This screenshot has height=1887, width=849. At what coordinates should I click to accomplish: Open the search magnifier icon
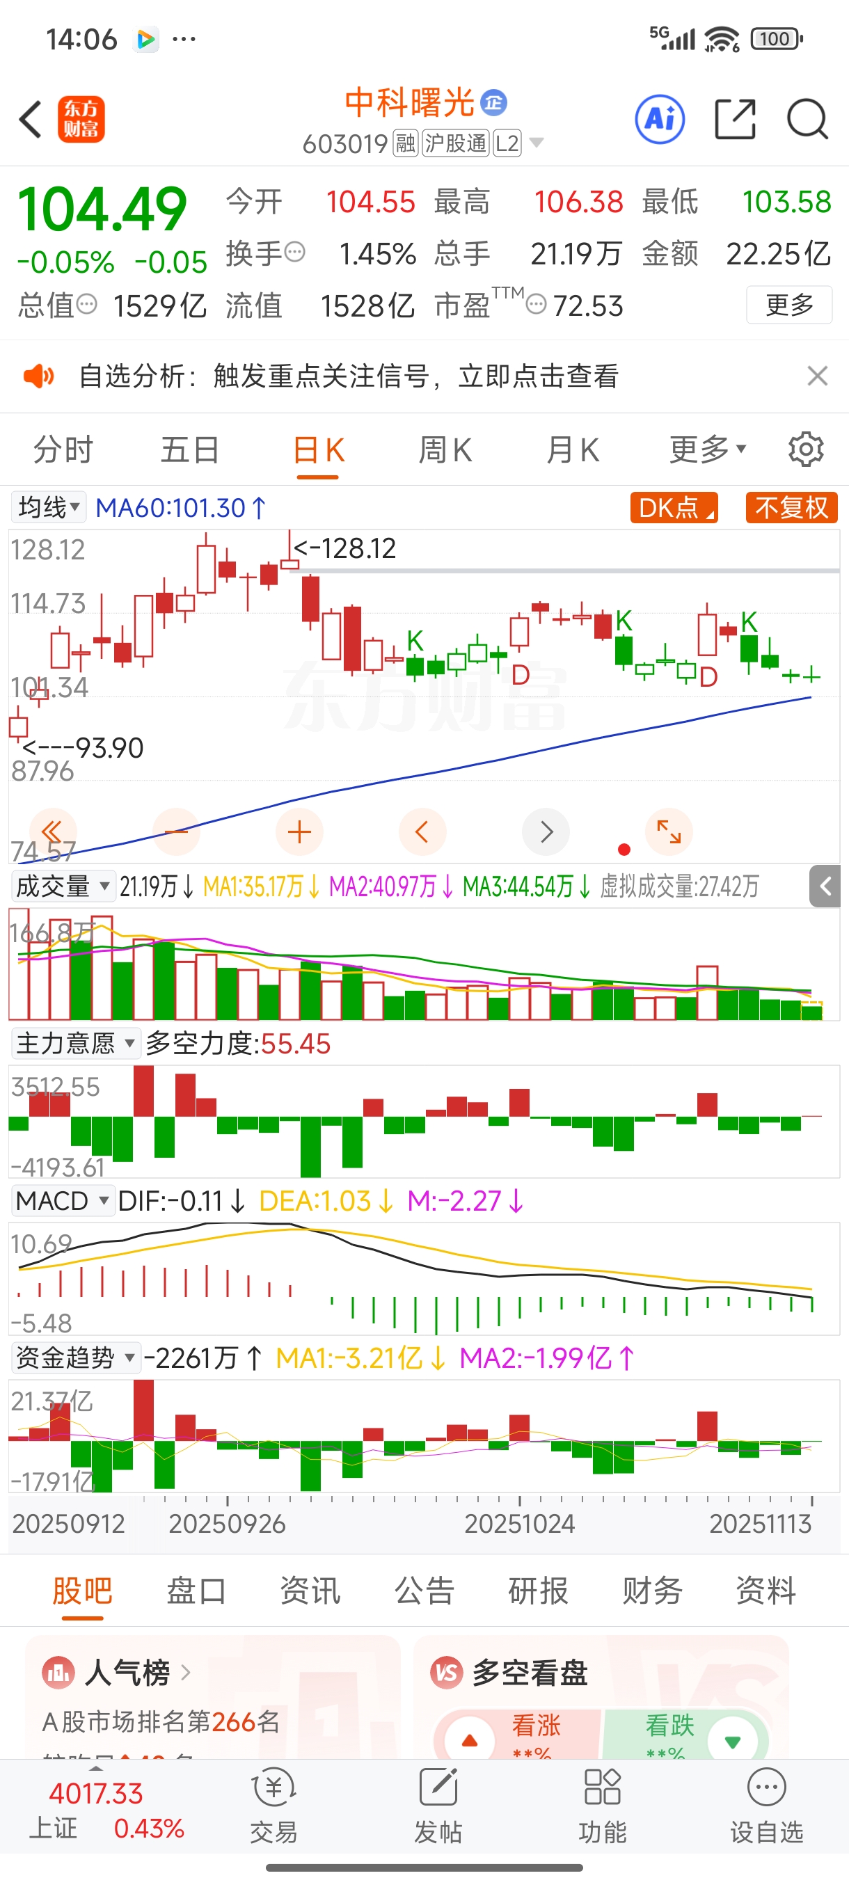pos(807,119)
